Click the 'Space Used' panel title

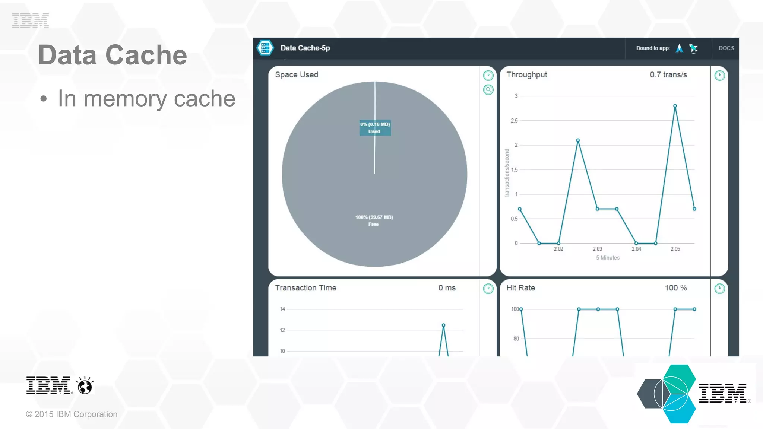(297, 75)
